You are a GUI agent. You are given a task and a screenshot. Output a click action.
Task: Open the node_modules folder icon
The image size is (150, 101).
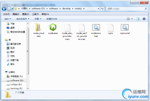click(38, 27)
